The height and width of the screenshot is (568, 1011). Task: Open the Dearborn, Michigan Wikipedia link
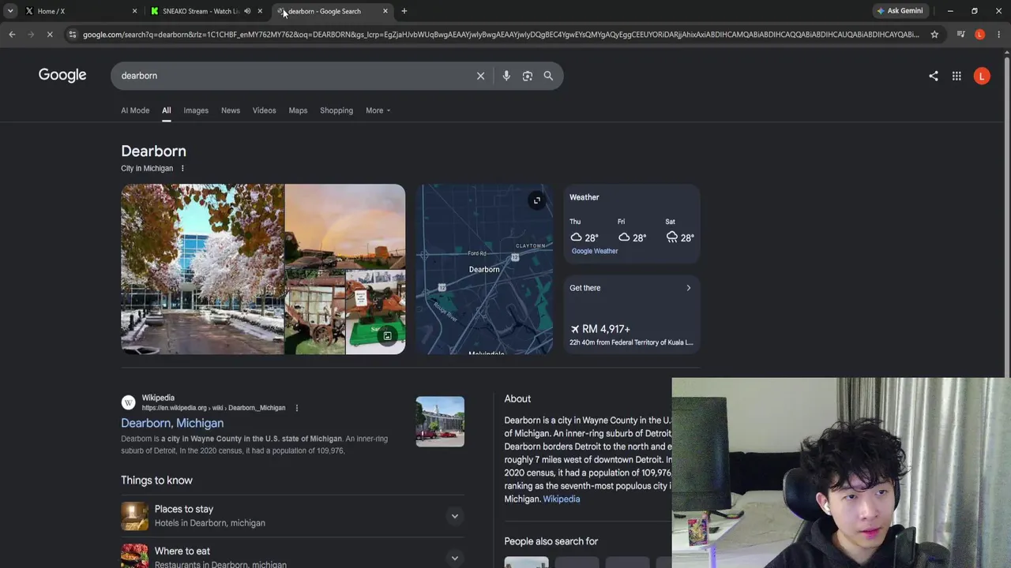[x=172, y=424]
